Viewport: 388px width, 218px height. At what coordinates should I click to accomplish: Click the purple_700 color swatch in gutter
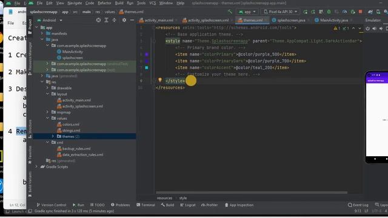pyautogui.click(x=147, y=61)
